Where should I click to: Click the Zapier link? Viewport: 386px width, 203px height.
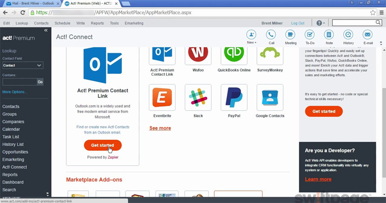pos(113,157)
